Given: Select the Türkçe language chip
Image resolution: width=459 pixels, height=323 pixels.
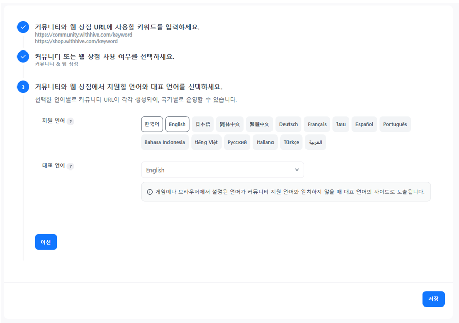Looking at the screenshot, I should pos(291,142).
